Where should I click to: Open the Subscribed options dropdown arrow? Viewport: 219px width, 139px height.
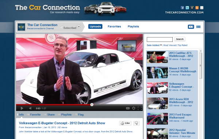79,27
